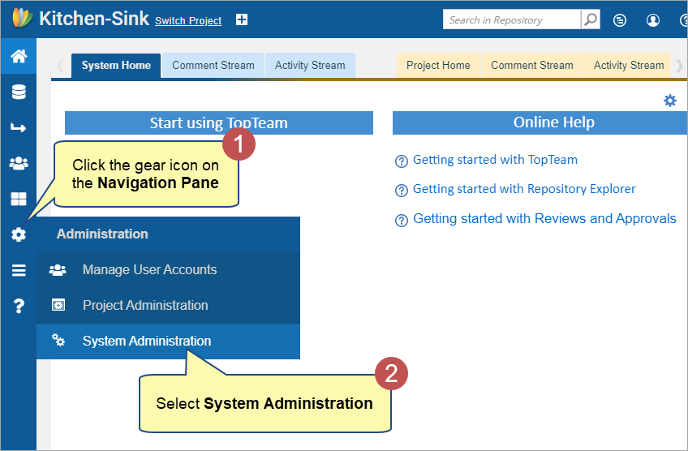
Task: Open the blue Comment Stream tab
Action: [x=213, y=66]
